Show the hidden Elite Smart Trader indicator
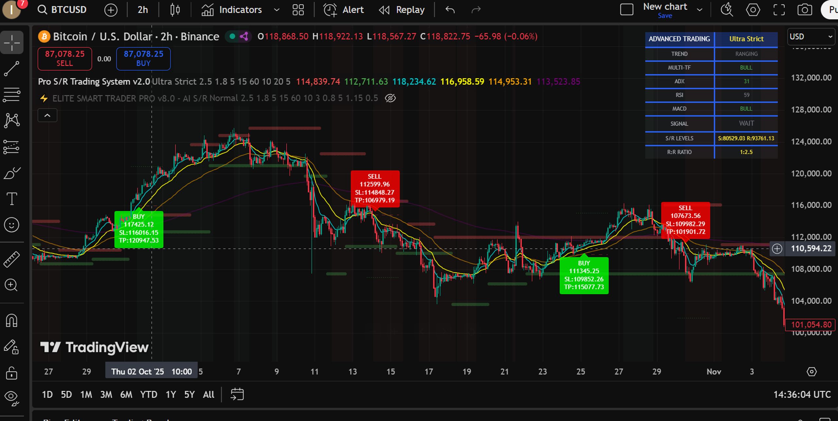This screenshot has height=421, width=838. click(390, 98)
